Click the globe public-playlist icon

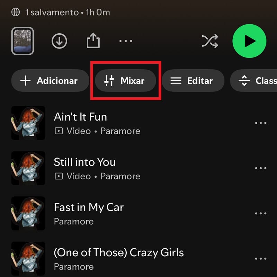(x=16, y=12)
